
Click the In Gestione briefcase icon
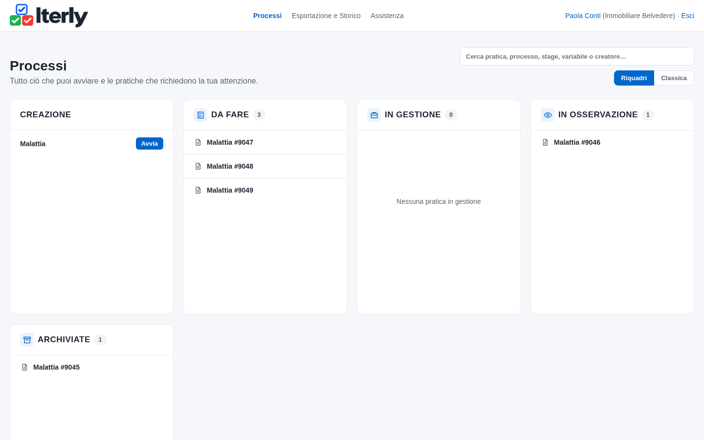(374, 115)
